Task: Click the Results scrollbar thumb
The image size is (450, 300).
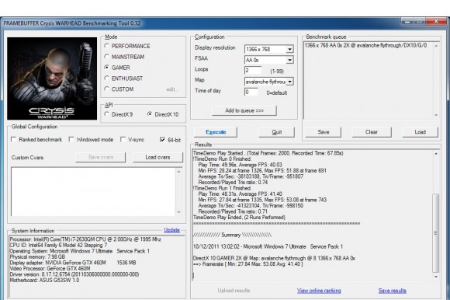Action: point(436,233)
